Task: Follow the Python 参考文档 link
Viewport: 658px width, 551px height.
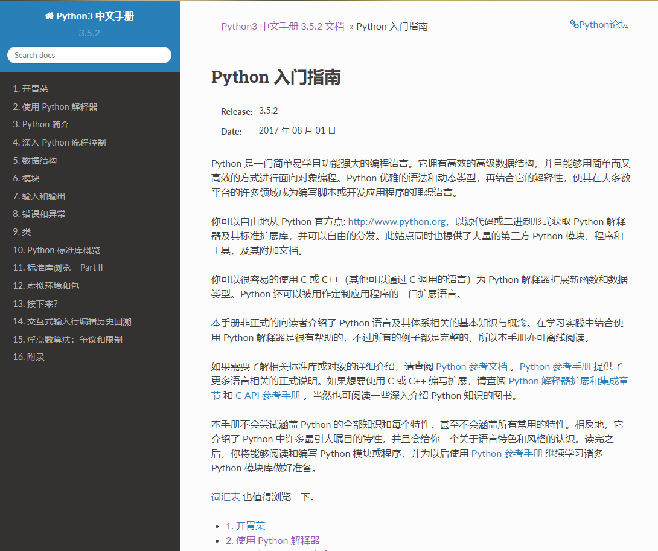Action: tap(472, 366)
